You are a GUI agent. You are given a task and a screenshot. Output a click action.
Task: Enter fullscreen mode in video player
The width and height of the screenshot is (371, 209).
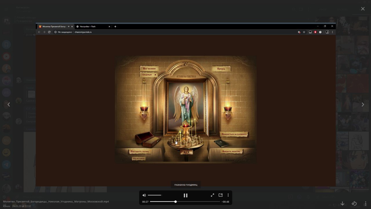(x=212, y=195)
